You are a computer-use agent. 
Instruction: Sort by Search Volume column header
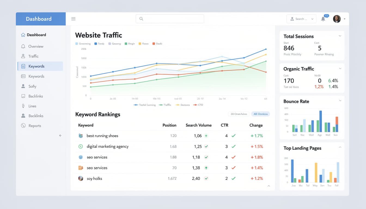199,125
